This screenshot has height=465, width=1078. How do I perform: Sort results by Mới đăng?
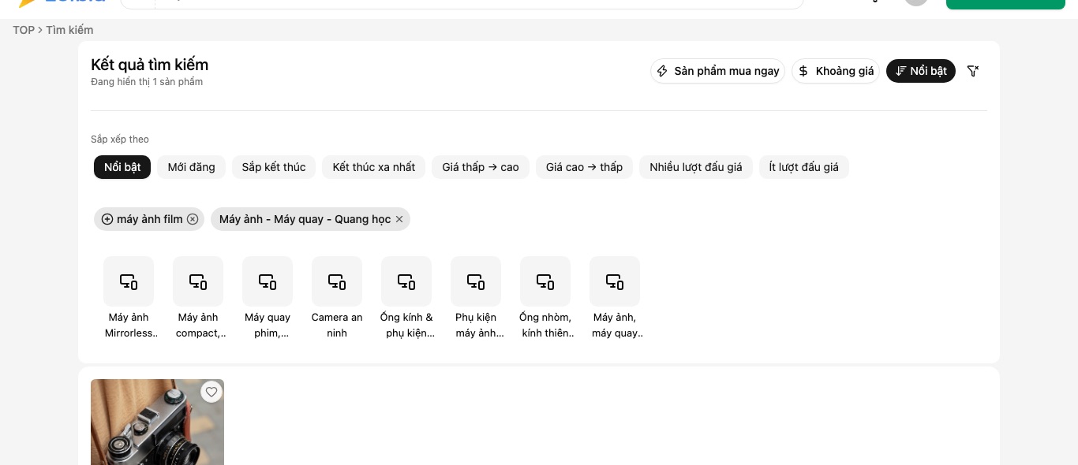191,167
